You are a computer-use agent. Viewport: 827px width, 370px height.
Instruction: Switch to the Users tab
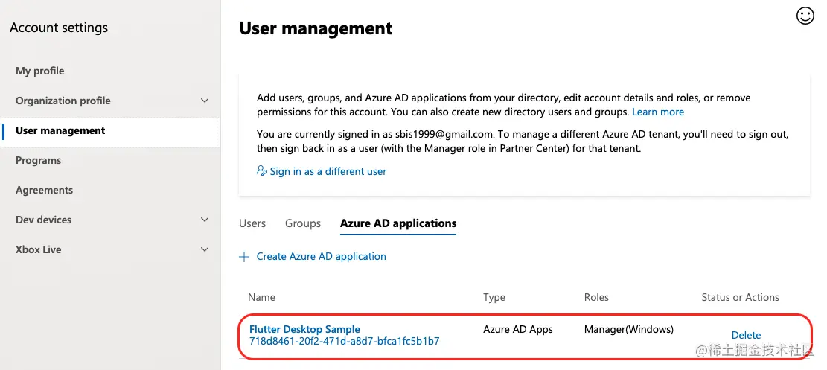click(x=252, y=223)
